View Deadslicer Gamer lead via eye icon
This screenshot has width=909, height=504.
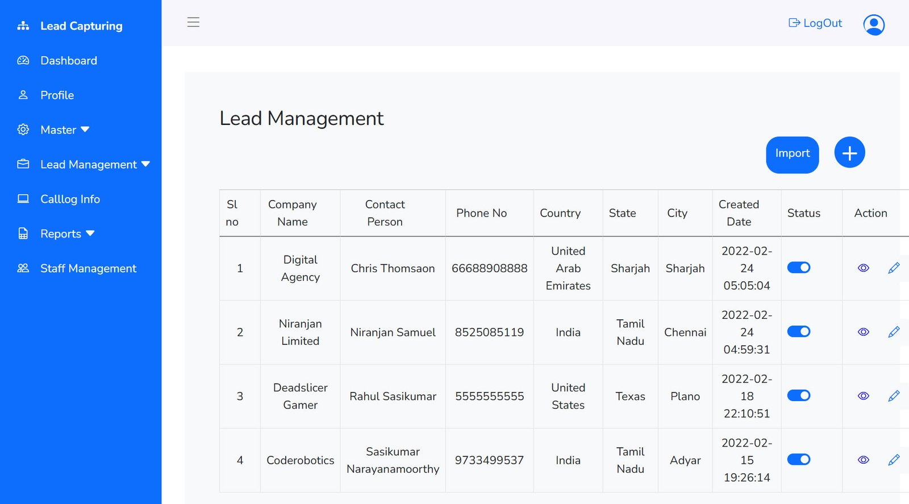click(x=863, y=396)
